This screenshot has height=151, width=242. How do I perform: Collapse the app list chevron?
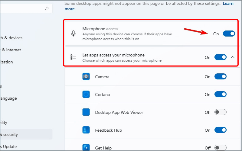233,57
